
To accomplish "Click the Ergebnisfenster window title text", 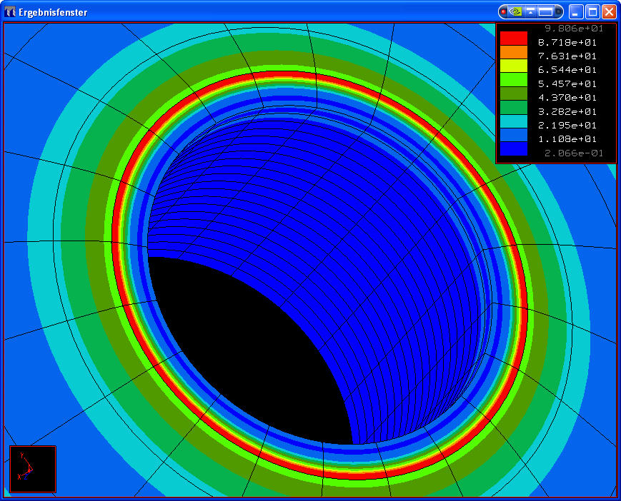I will pos(53,12).
